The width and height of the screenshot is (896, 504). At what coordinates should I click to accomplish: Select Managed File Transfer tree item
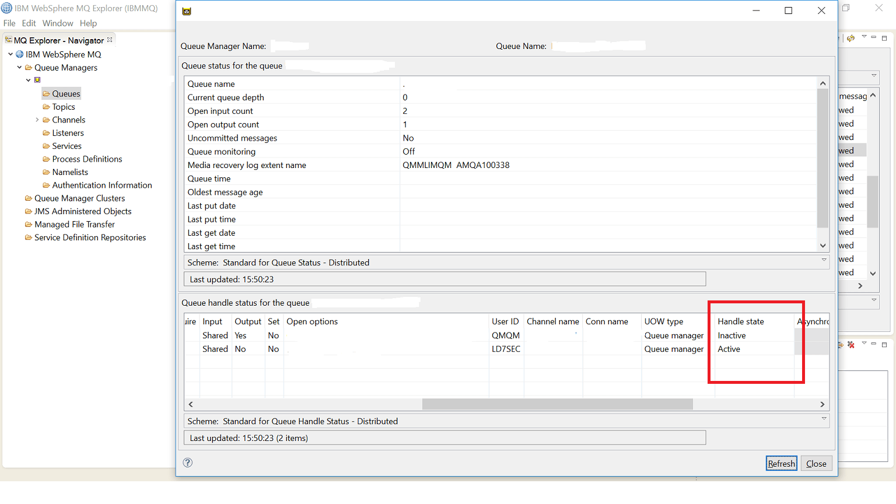(75, 224)
